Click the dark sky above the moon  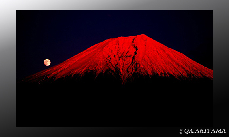(x=47, y=36)
